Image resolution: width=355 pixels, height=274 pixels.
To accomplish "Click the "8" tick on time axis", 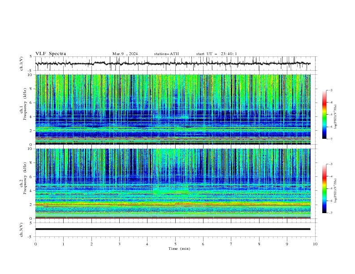I will (259, 244).
